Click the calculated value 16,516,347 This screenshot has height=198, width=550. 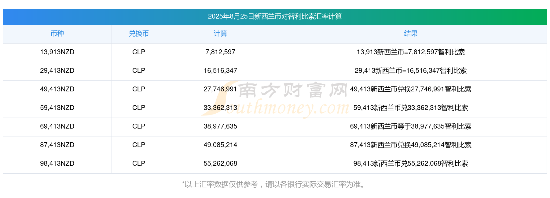point(220,71)
